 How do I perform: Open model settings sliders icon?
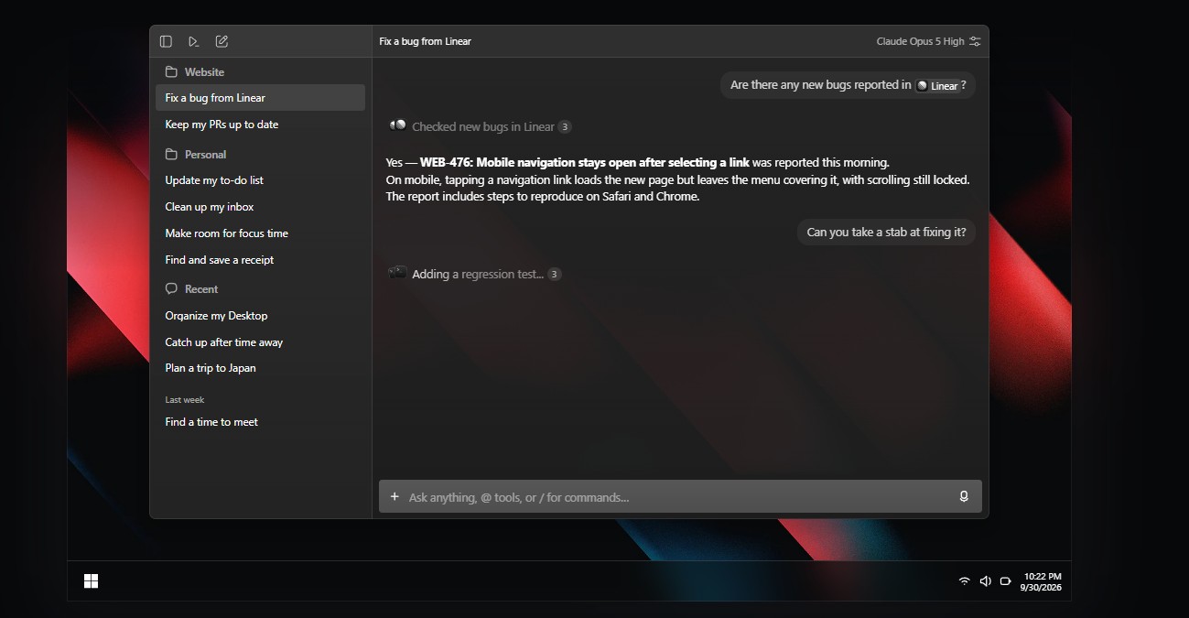pos(975,41)
